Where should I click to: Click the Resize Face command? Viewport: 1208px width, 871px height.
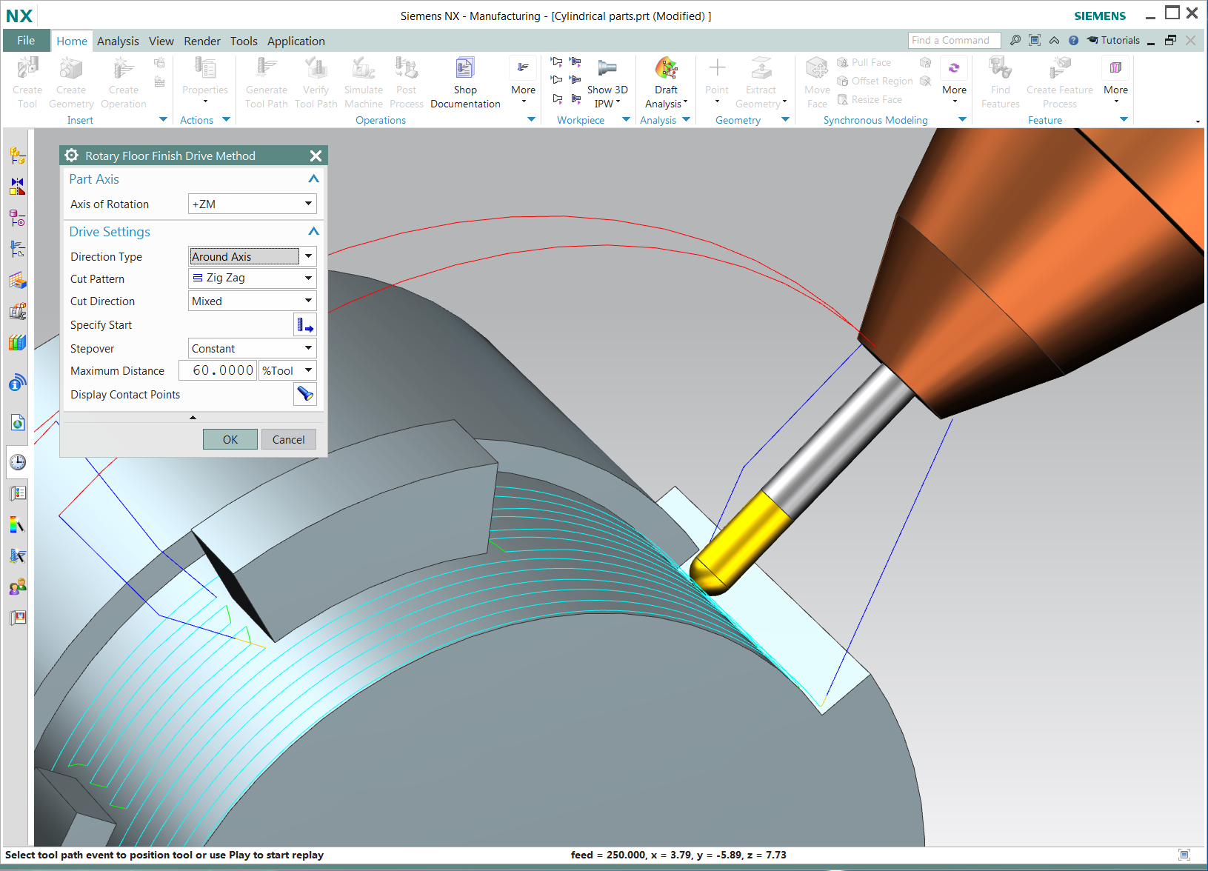pos(870,100)
